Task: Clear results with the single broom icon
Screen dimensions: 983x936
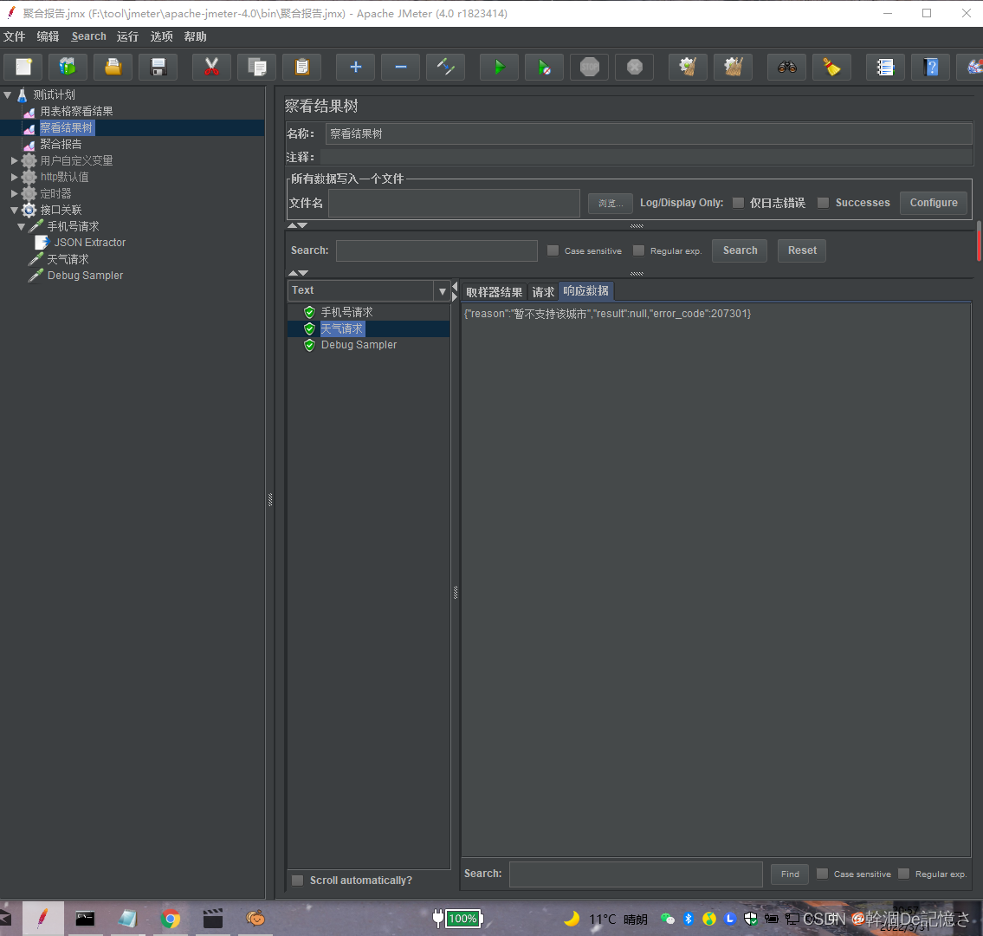Action: click(688, 67)
